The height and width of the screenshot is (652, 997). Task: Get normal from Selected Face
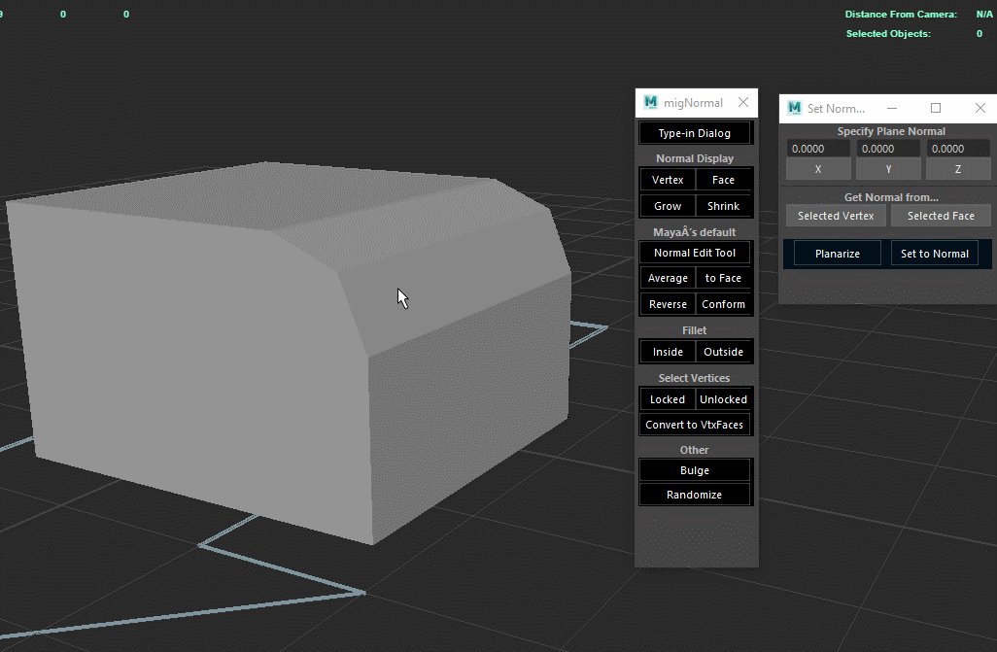(x=941, y=215)
